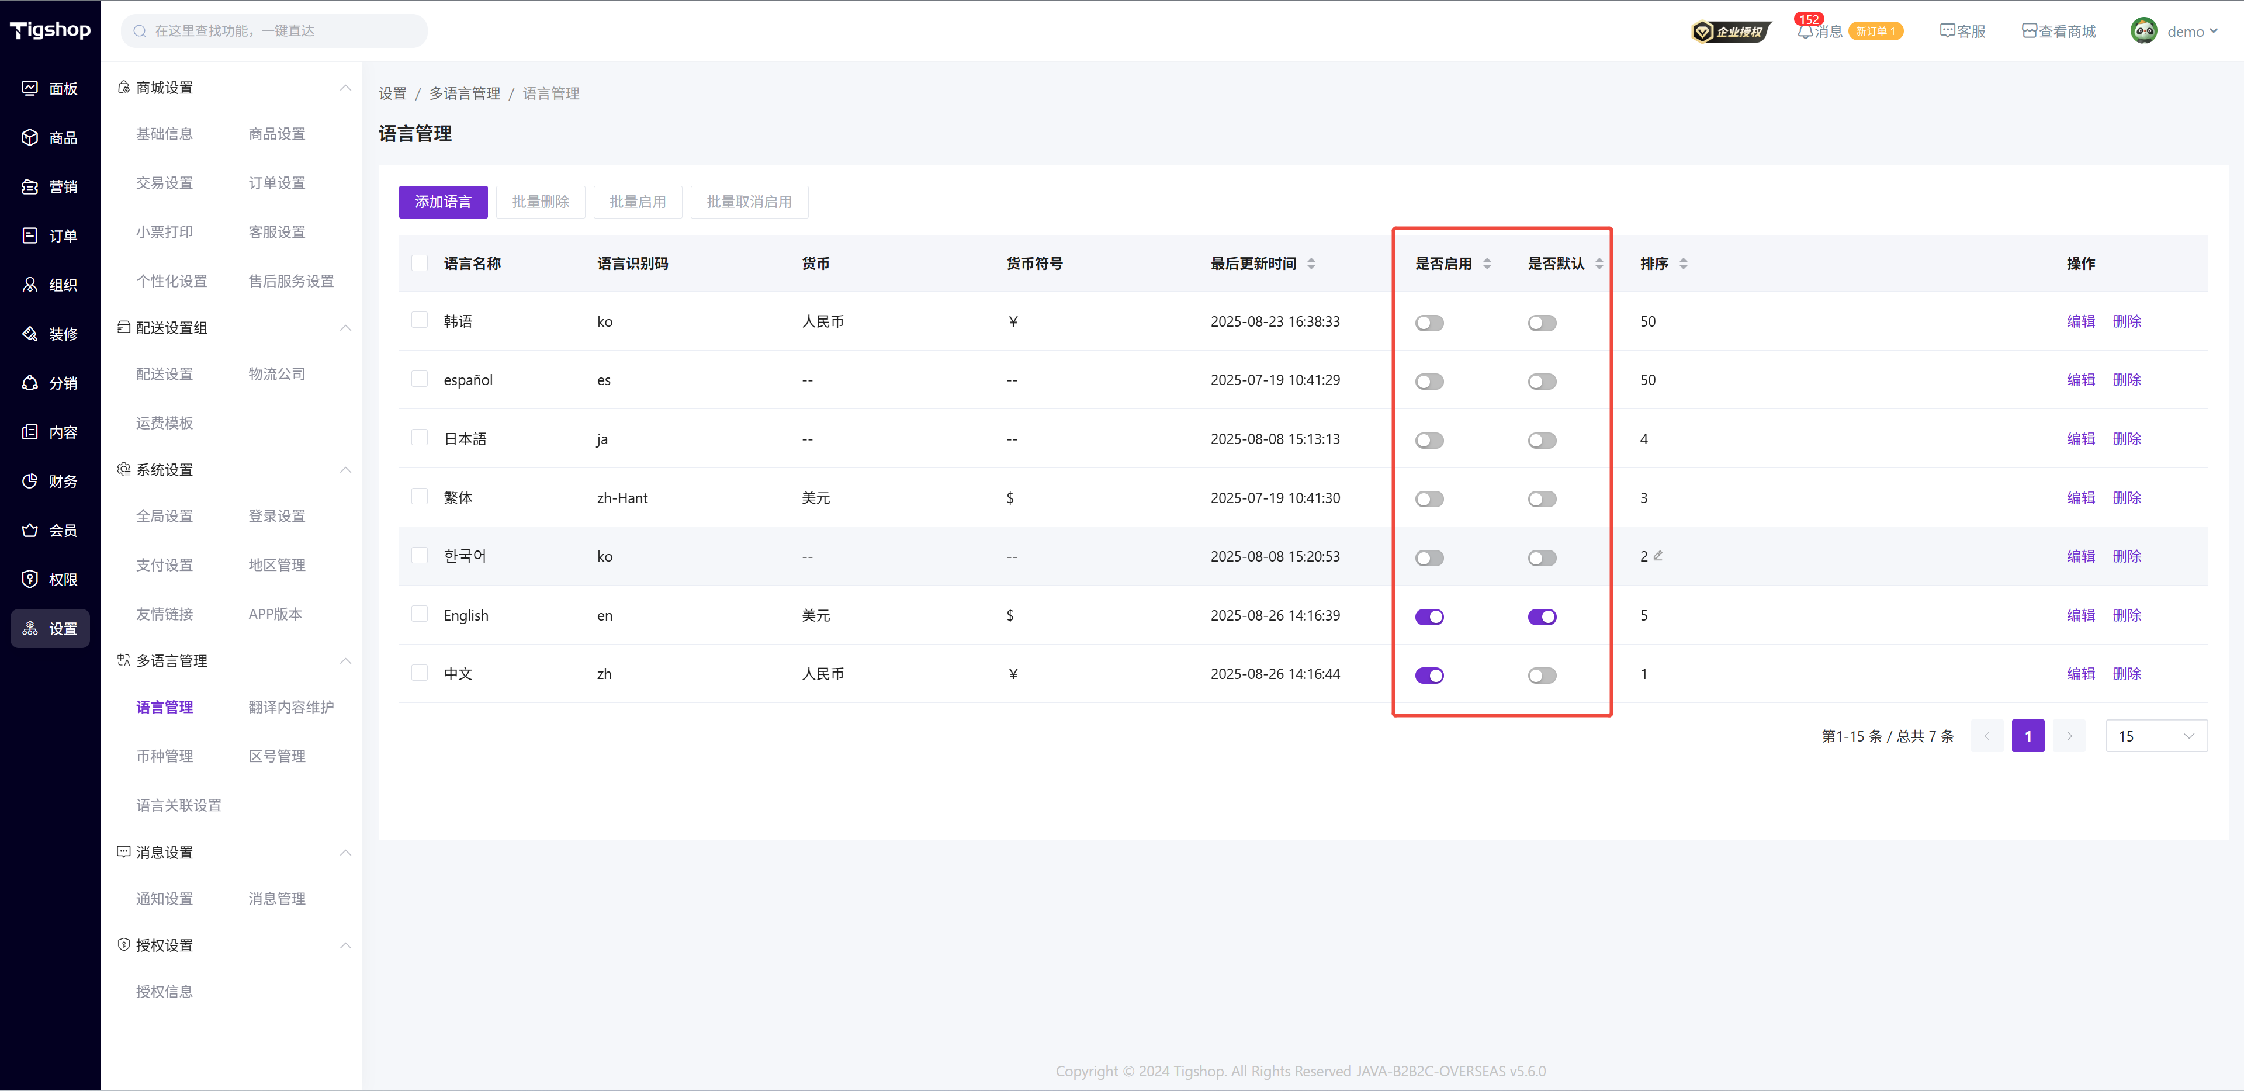Screen dimensions: 2244x1091
Task: Click the 营销 marketing sidebar icon
Action: pos(30,186)
